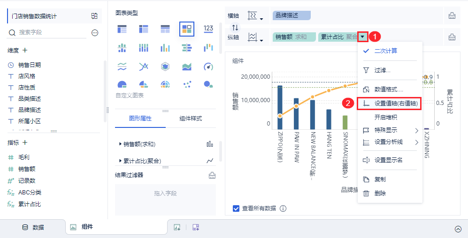Open the 特殊显示 submenu

tap(390, 130)
